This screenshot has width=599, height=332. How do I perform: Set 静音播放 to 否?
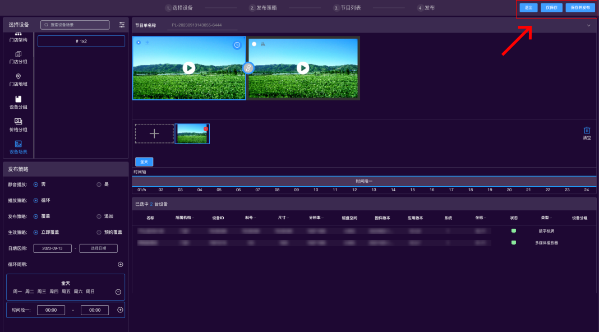click(x=36, y=185)
